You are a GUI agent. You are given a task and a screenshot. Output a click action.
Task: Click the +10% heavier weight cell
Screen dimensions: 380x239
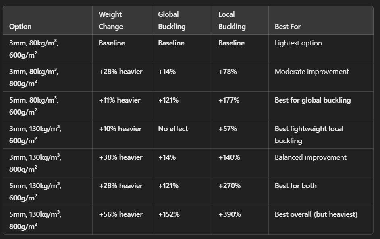pos(120,129)
